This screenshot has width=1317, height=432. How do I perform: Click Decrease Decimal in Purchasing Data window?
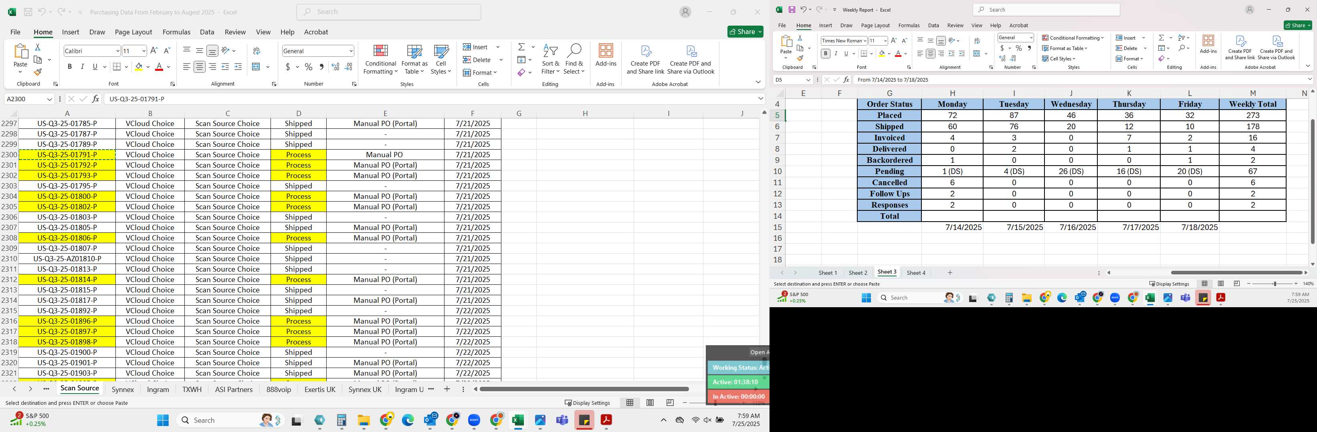[x=349, y=67]
